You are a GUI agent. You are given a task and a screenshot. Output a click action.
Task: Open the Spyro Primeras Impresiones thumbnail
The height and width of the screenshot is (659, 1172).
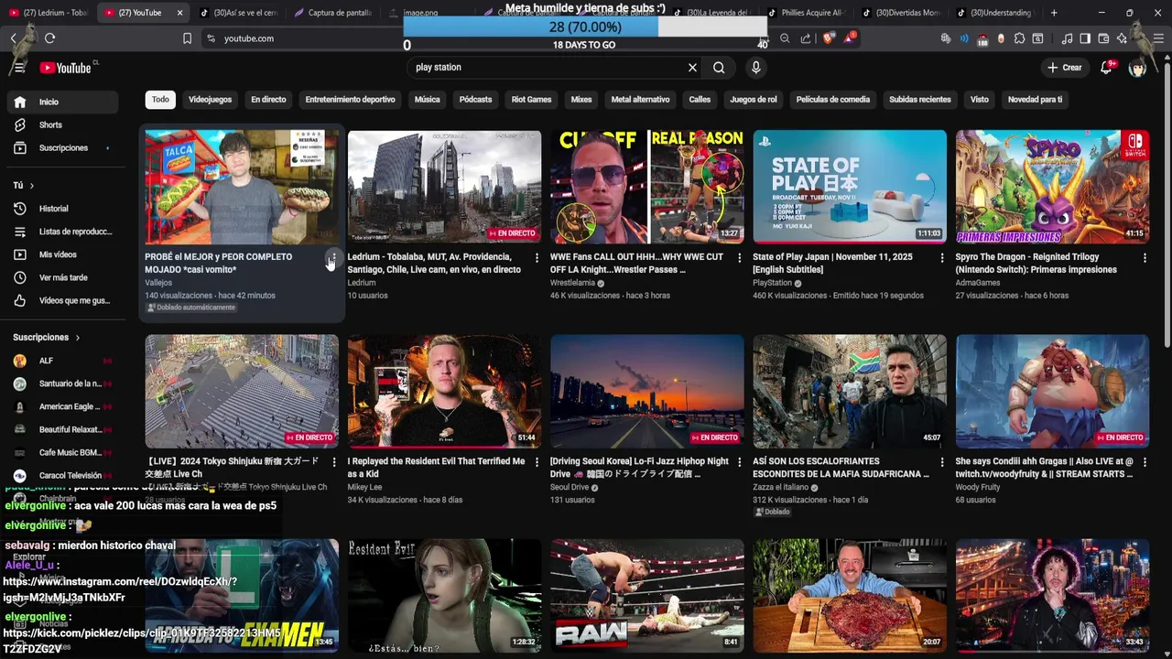point(1052,186)
